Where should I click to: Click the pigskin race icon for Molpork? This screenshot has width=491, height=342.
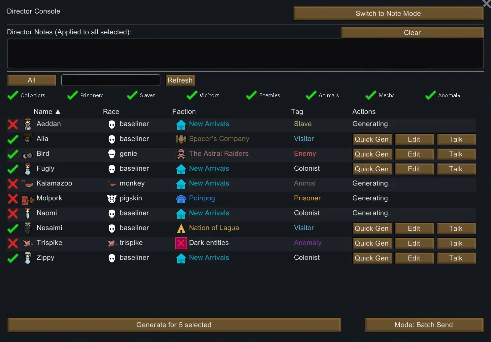click(112, 199)
